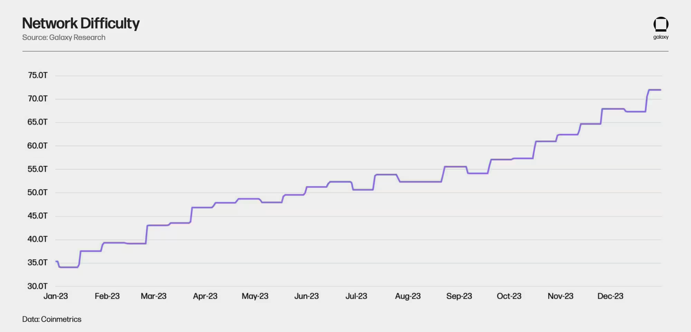The width and height of the screenshot is (691, 332).
Task: Select the Dec-23 x-axis label
Action: [x=611, y=296]
